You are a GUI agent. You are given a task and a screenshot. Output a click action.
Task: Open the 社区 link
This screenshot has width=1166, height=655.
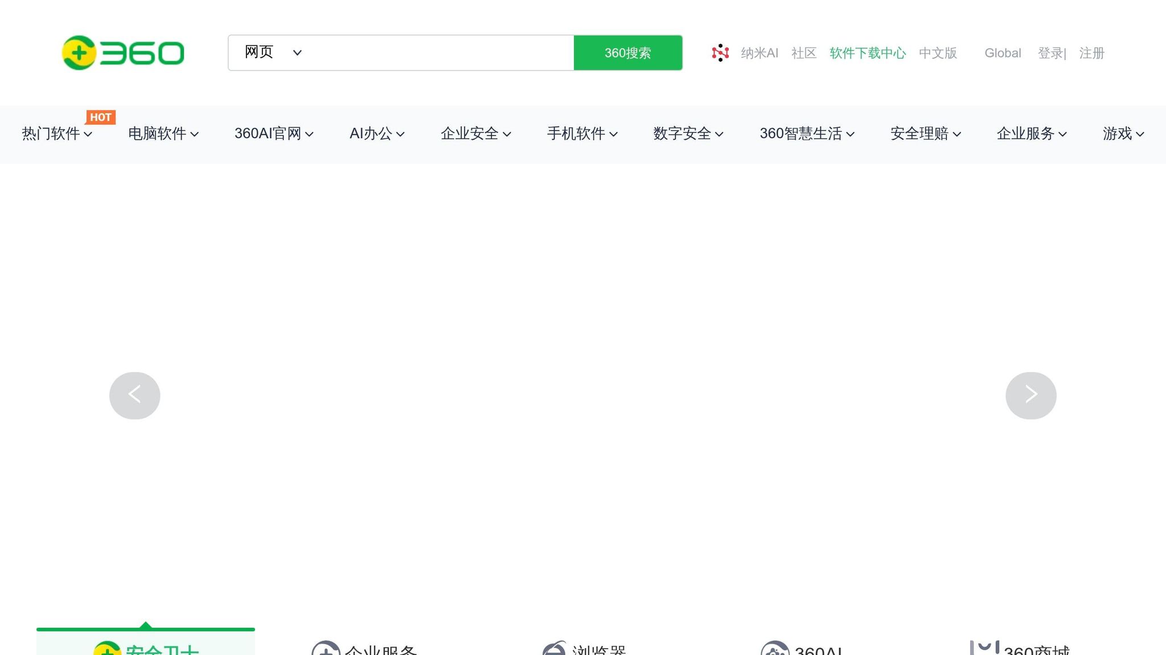coord(804,53)
